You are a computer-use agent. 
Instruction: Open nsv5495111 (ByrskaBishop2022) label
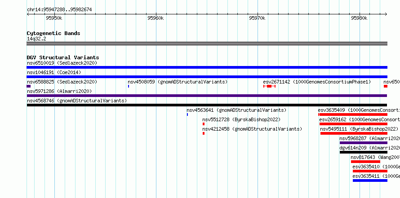(359, 129)
